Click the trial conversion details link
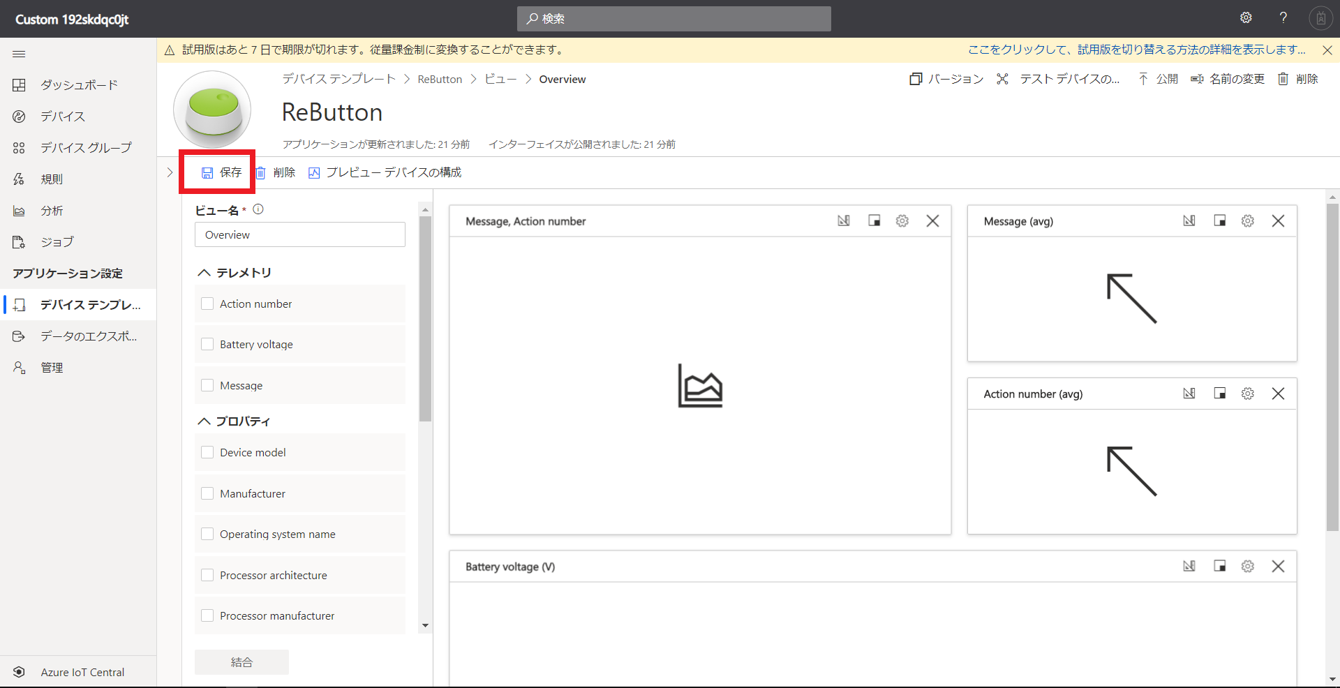Viewport: 1340px width, 688px height. 1136,50
